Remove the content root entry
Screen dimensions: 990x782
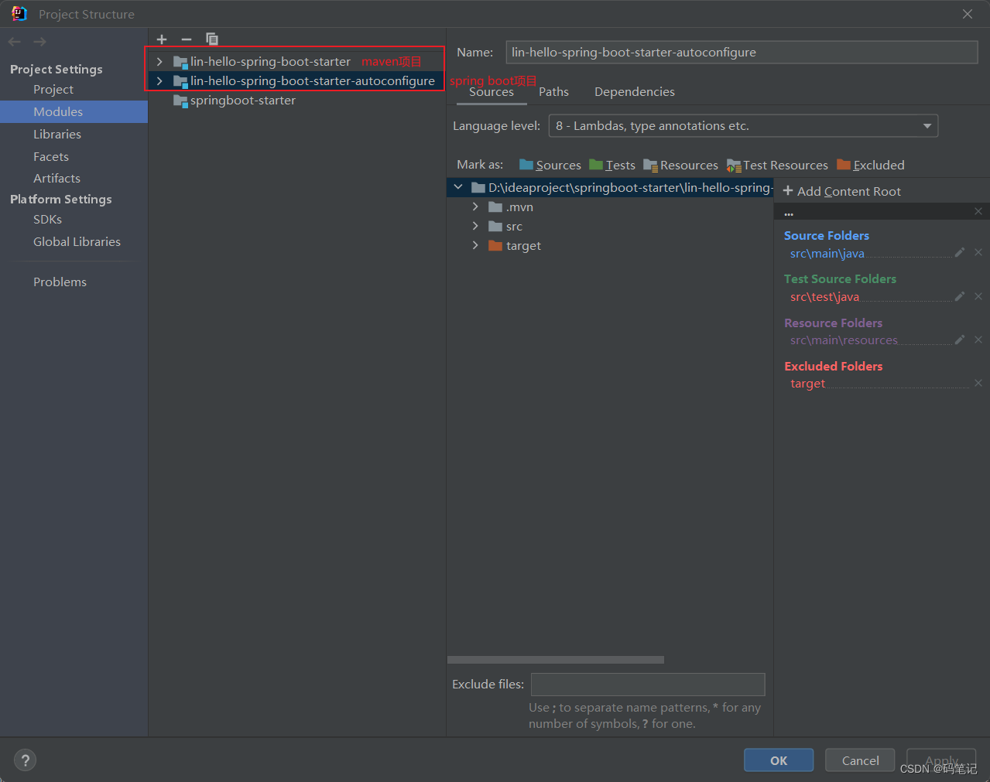(978, 211)
